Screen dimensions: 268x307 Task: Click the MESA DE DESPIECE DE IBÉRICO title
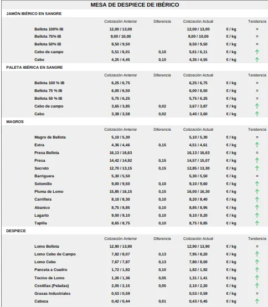point(135,5)
